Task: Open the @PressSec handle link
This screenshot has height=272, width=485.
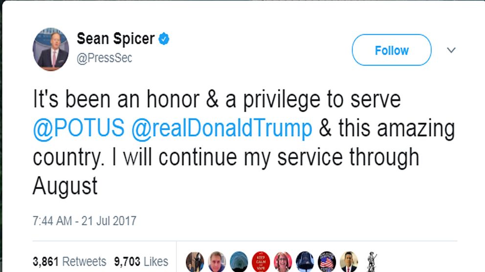Action: (105, 58)
